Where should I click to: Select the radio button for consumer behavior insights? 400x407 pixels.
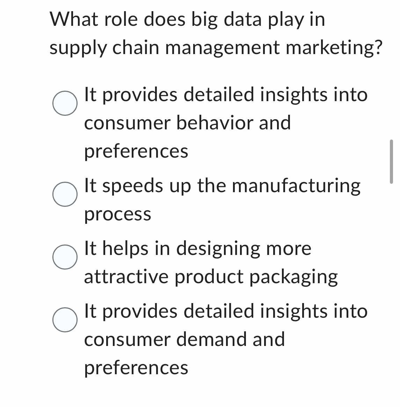pos(65,103)
